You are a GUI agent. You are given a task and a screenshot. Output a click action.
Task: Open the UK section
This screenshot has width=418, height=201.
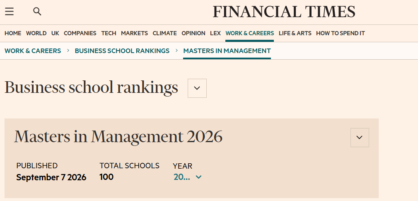coord(55,33)
